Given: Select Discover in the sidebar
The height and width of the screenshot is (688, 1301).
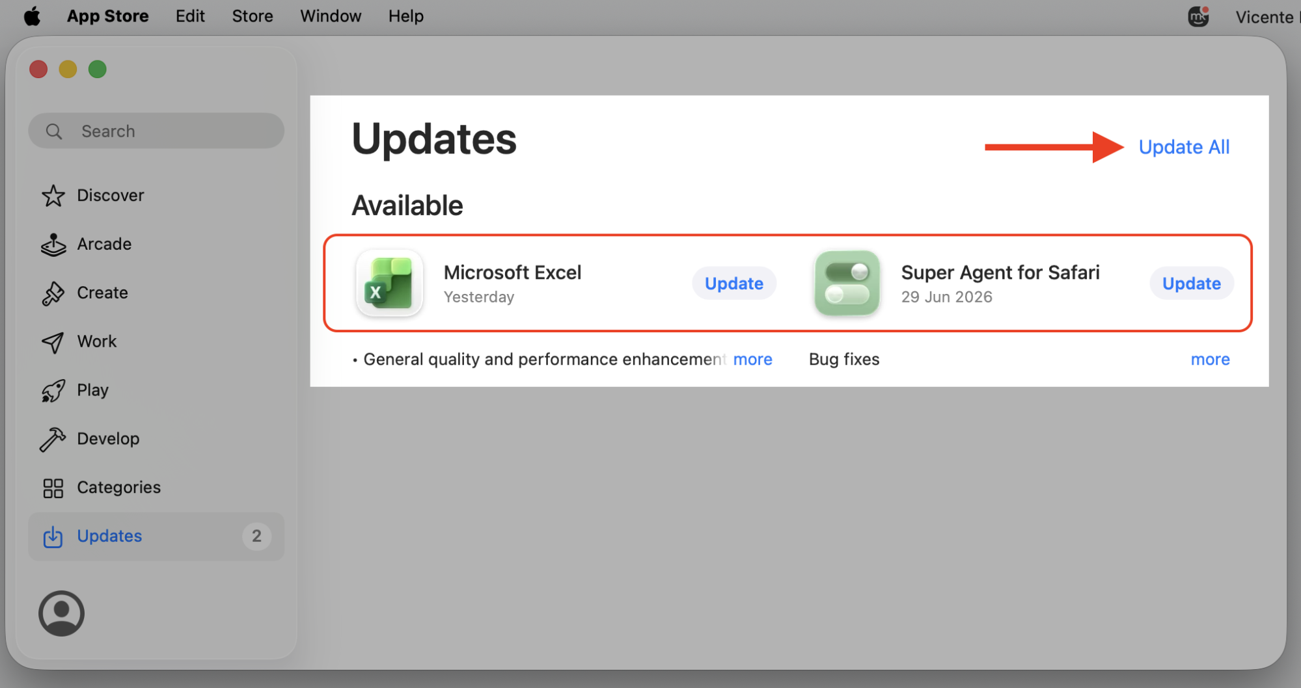Looking at the screenshot, I should [156, 196].
